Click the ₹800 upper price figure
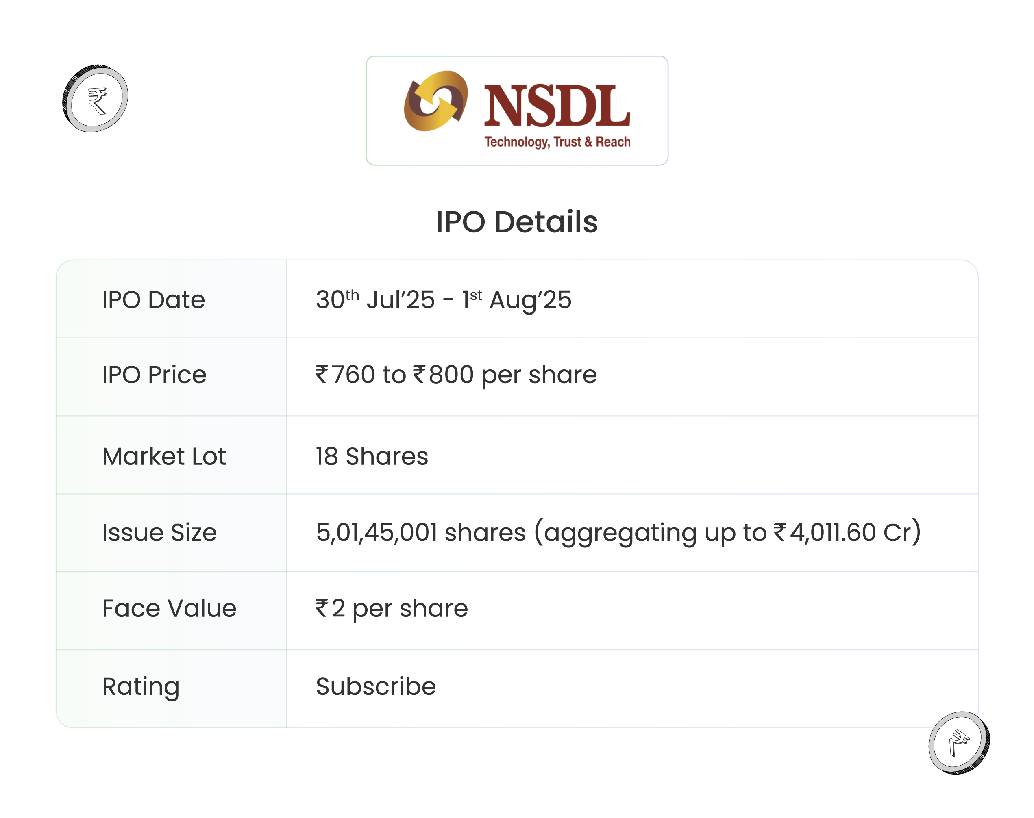 (443, 375)
